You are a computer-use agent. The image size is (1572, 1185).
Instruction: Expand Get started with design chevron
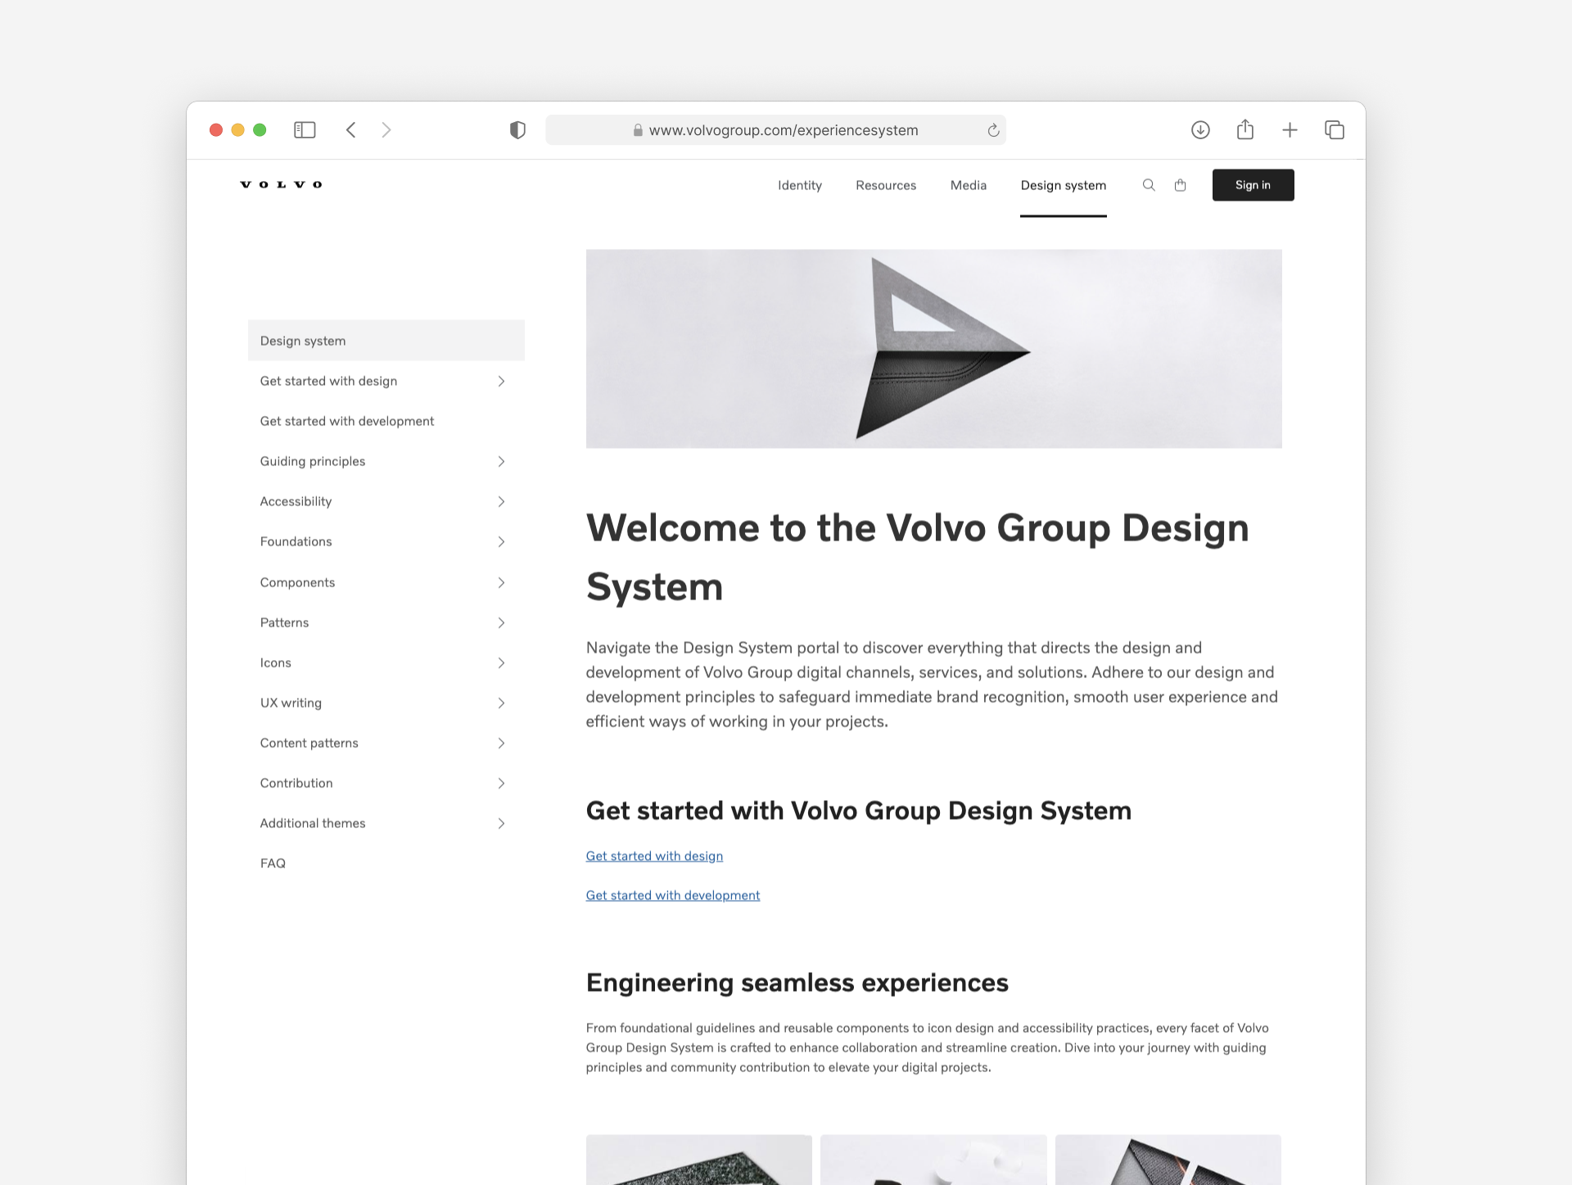(x=501, y=381)
